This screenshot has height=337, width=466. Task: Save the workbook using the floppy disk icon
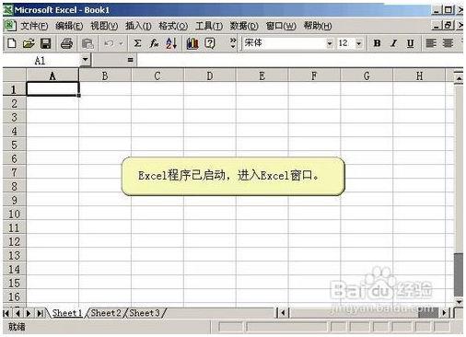(46, 43)
